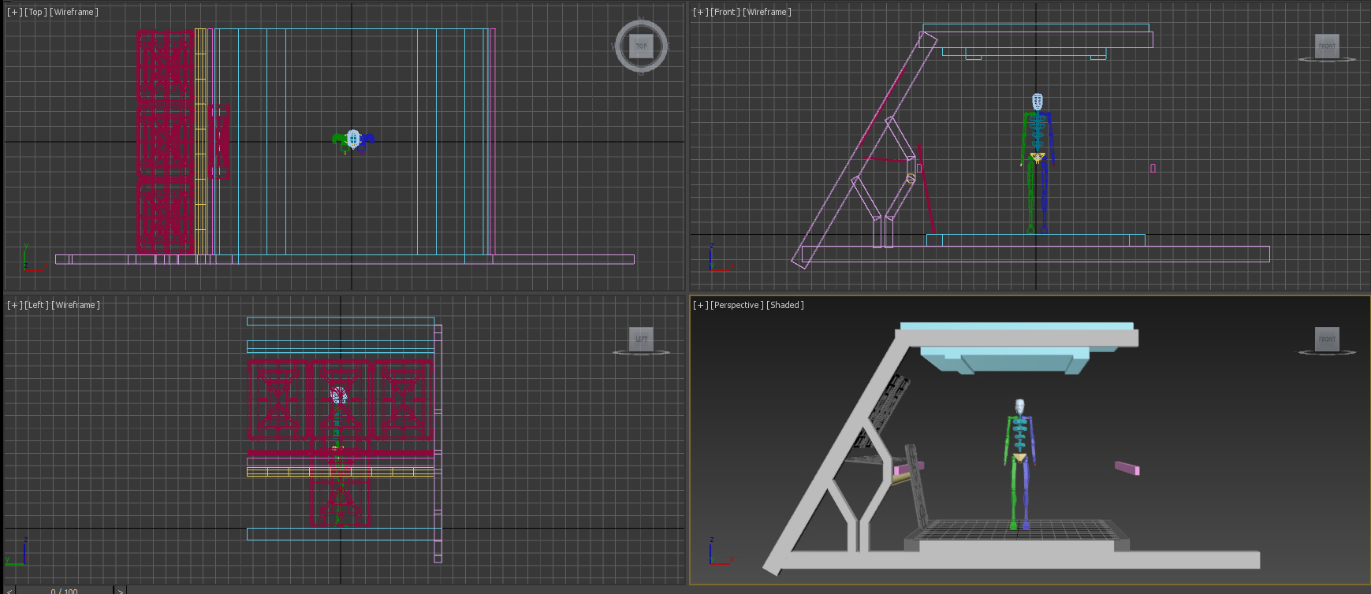1371x594 pixels.
Task: Open the [Wireframe] shading menu in Top viewport
Action: pyautogui.click(x=74, y=12)
